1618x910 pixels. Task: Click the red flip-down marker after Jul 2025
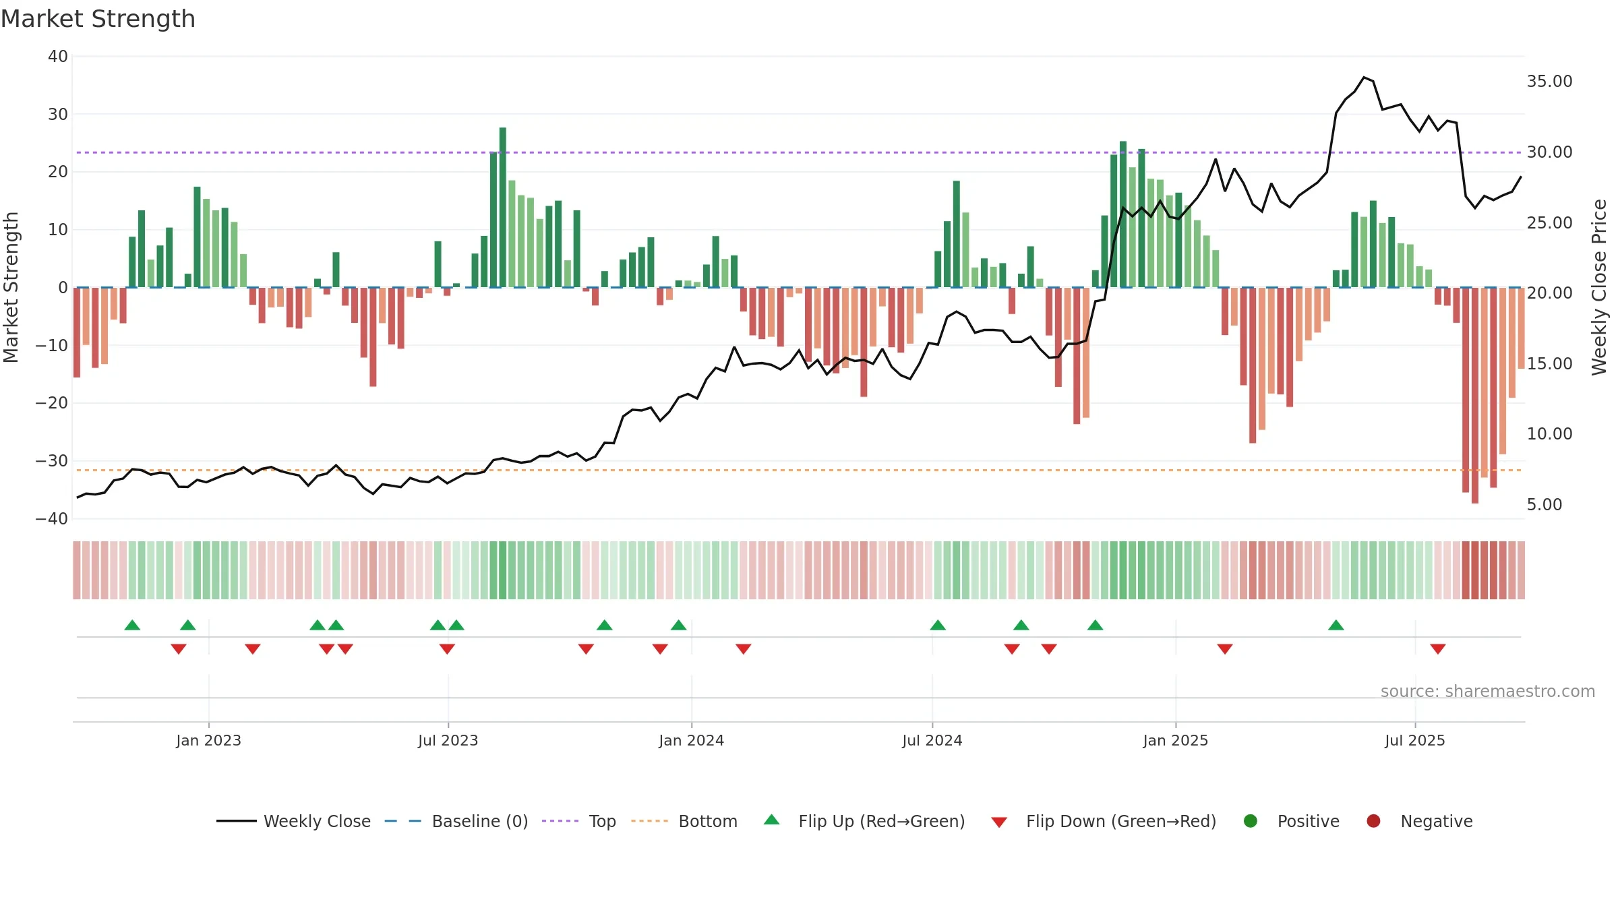coord(1438,648)
